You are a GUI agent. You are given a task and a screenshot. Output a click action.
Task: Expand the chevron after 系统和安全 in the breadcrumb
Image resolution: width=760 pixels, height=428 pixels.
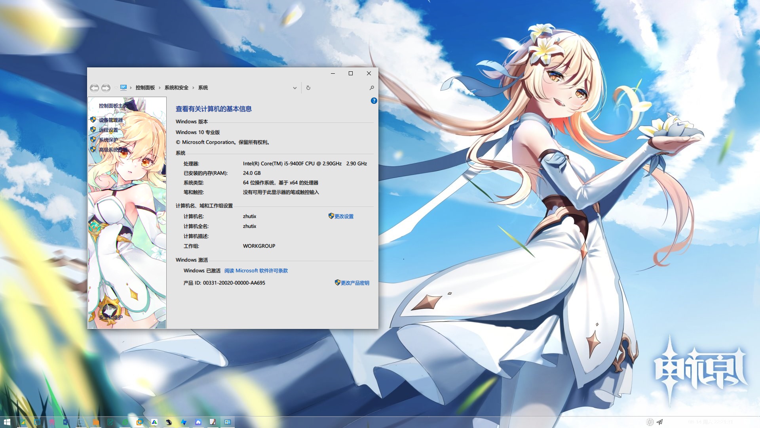(193, 88)
